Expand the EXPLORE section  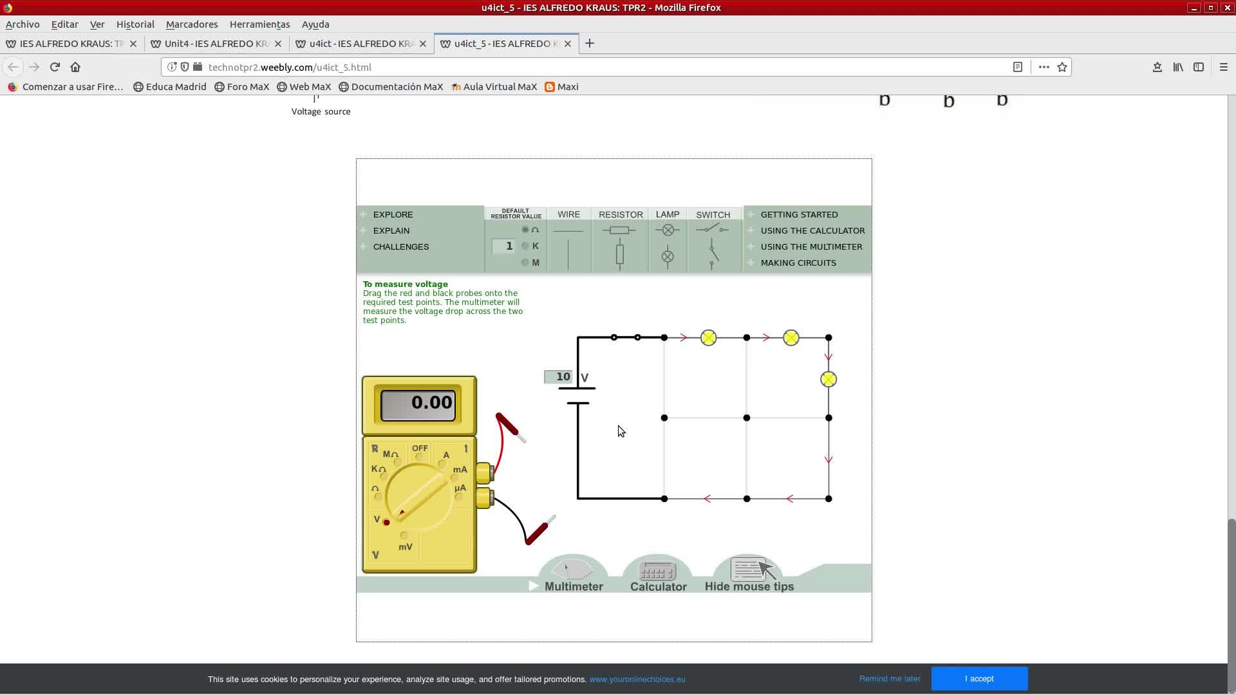[x=393, y=214]
